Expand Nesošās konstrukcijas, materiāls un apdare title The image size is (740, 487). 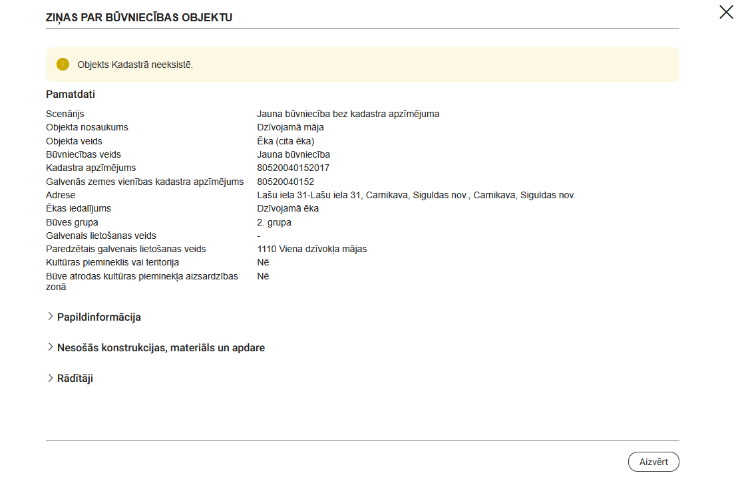(160, 348)
